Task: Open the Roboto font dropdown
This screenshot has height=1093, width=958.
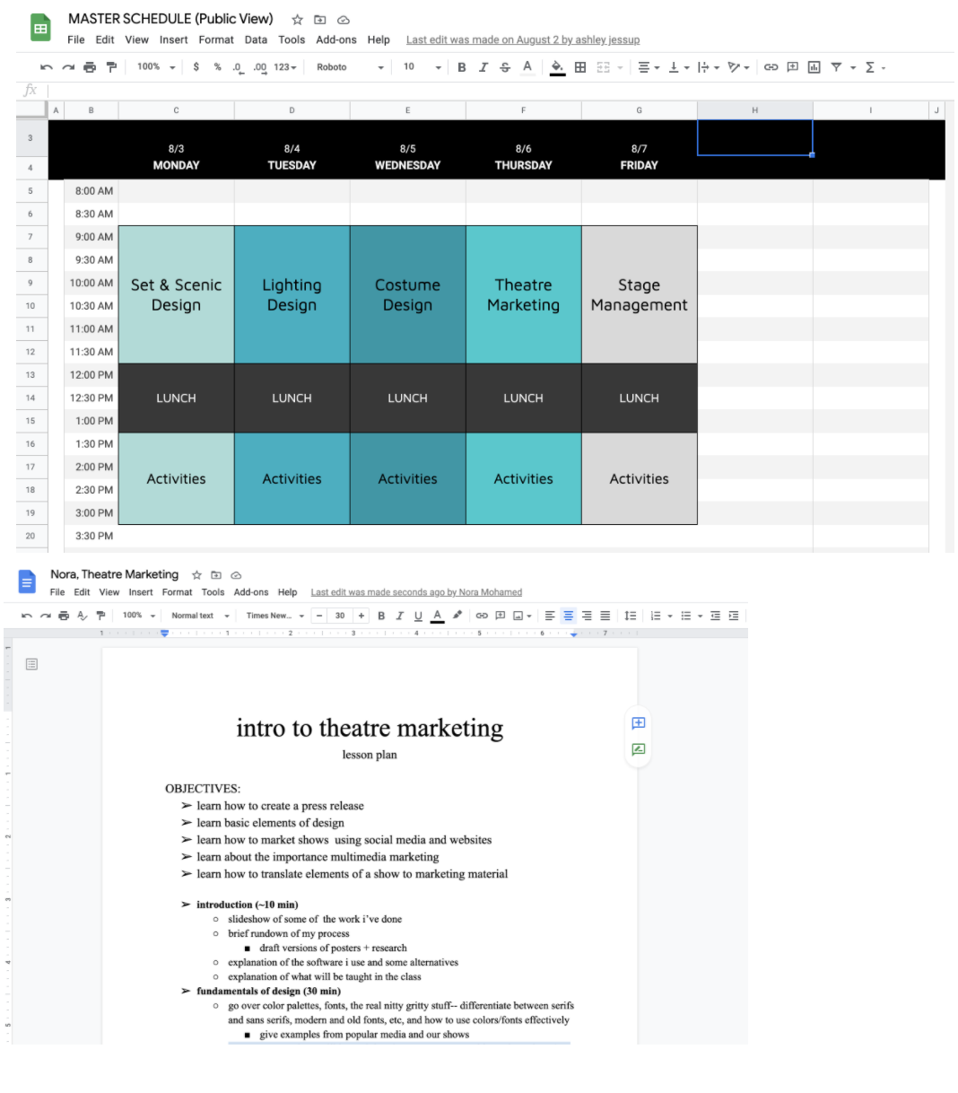Action: 350,67
